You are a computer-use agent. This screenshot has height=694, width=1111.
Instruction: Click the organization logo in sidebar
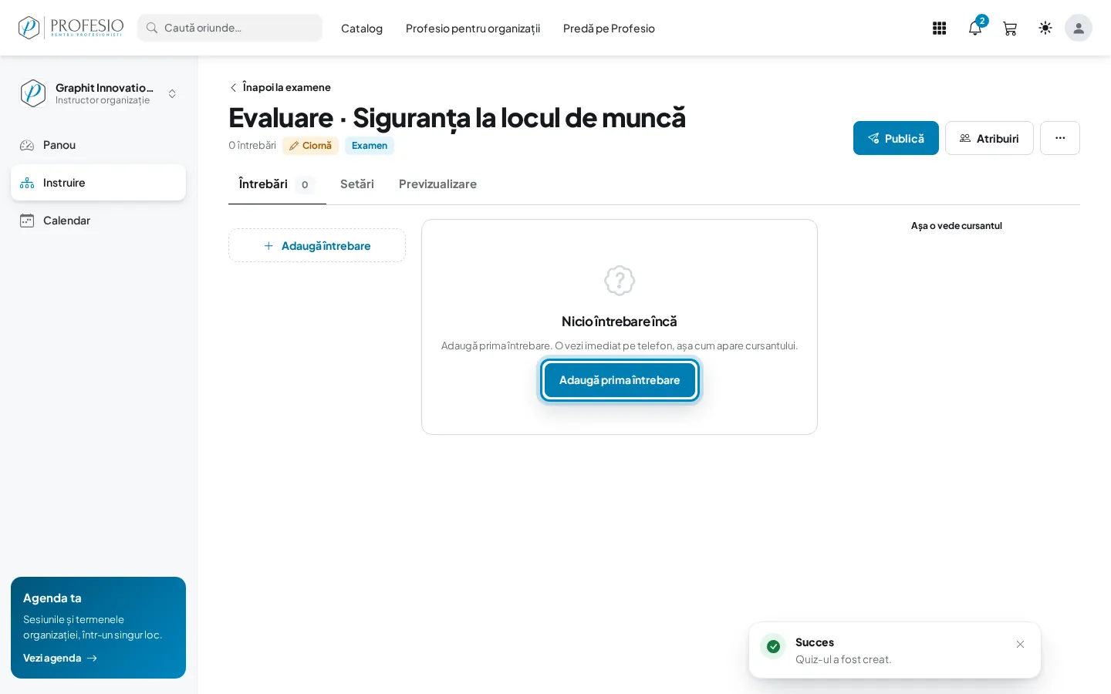click(x=33, y=93)
